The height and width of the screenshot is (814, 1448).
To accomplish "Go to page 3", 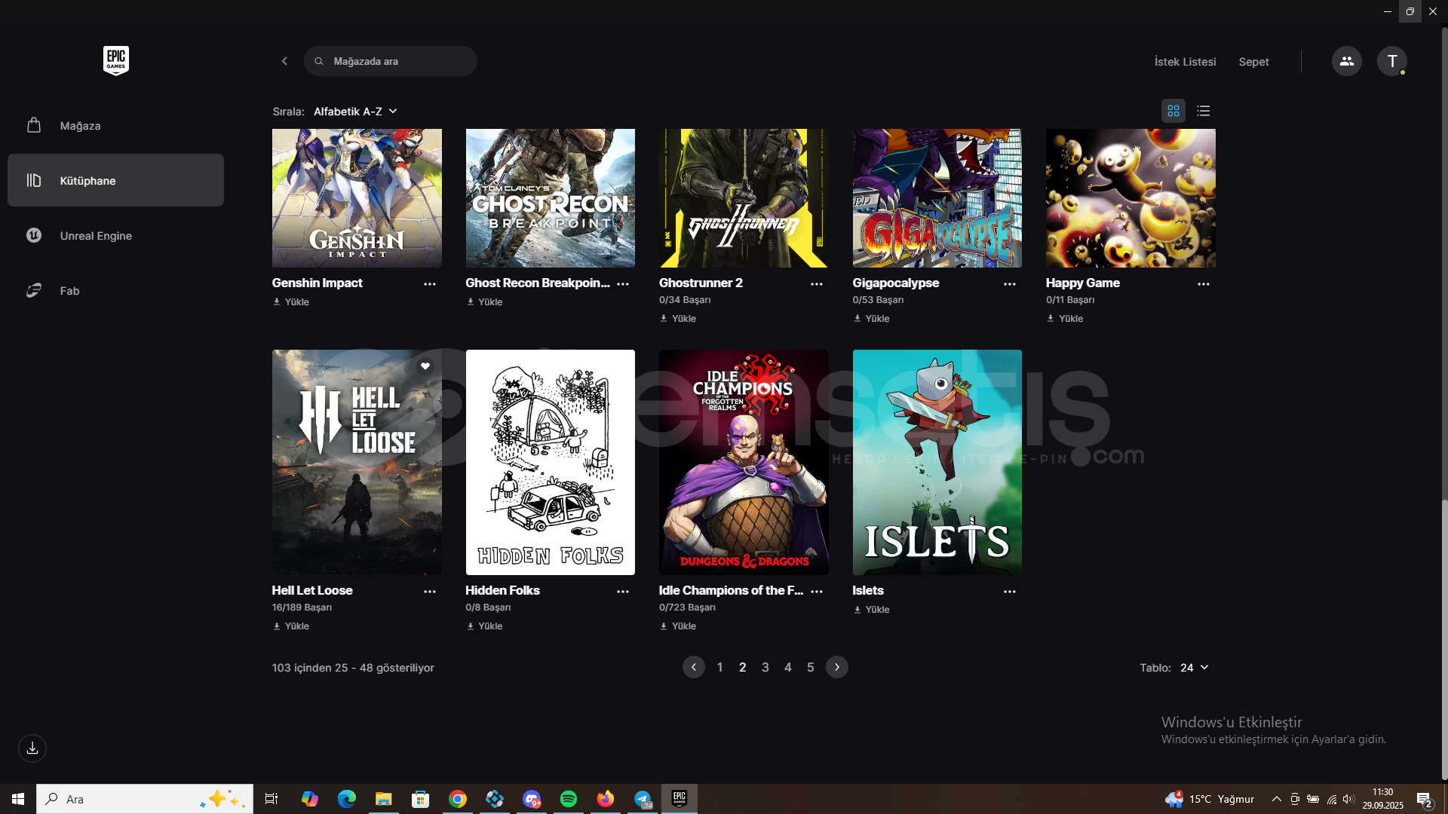I will click(765, 668).
